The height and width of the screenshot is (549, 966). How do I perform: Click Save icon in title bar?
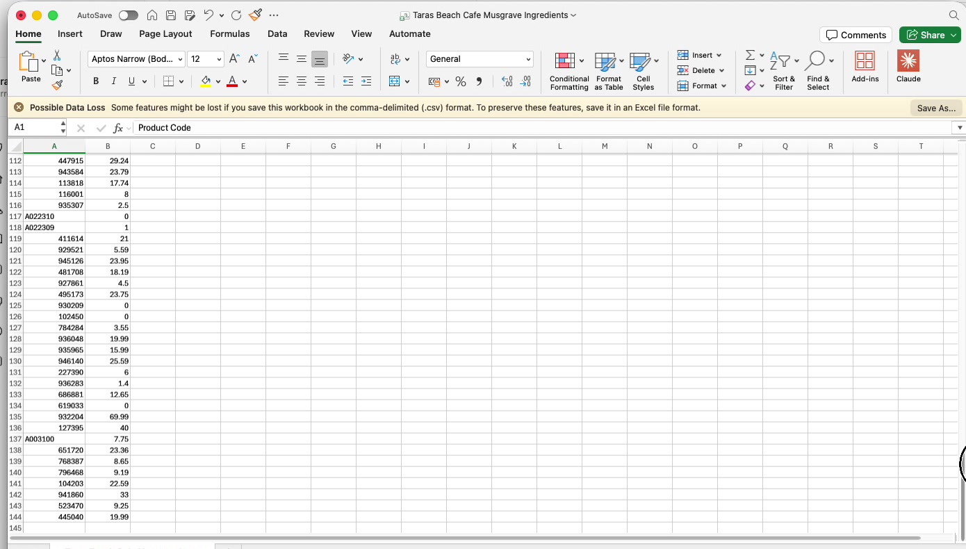(x=170, y=15)
